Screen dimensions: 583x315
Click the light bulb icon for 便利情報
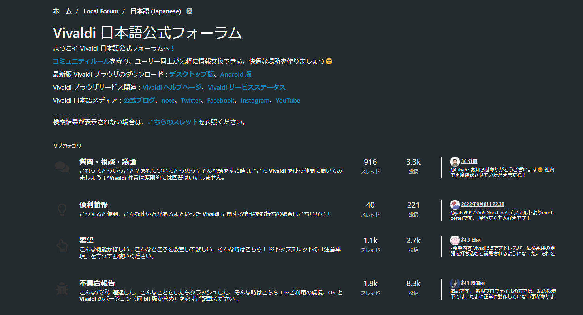coord(62,210)
